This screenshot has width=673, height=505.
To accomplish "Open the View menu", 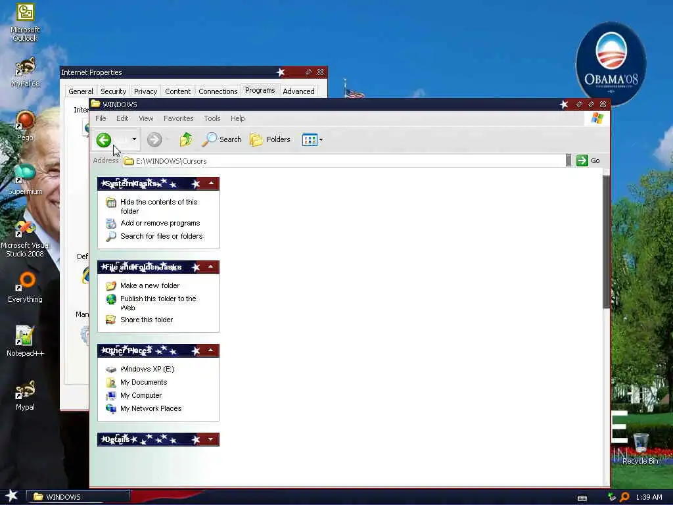I will (146, 118).
